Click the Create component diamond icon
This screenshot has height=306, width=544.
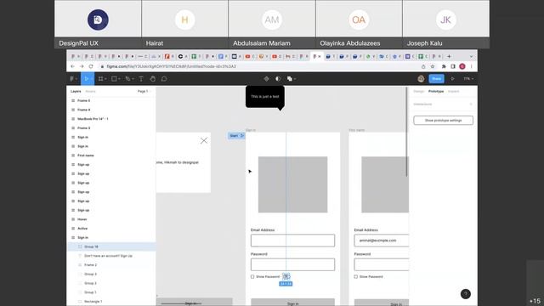coord(266,79)
